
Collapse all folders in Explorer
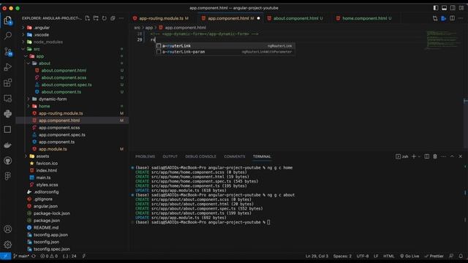point(113,18)
